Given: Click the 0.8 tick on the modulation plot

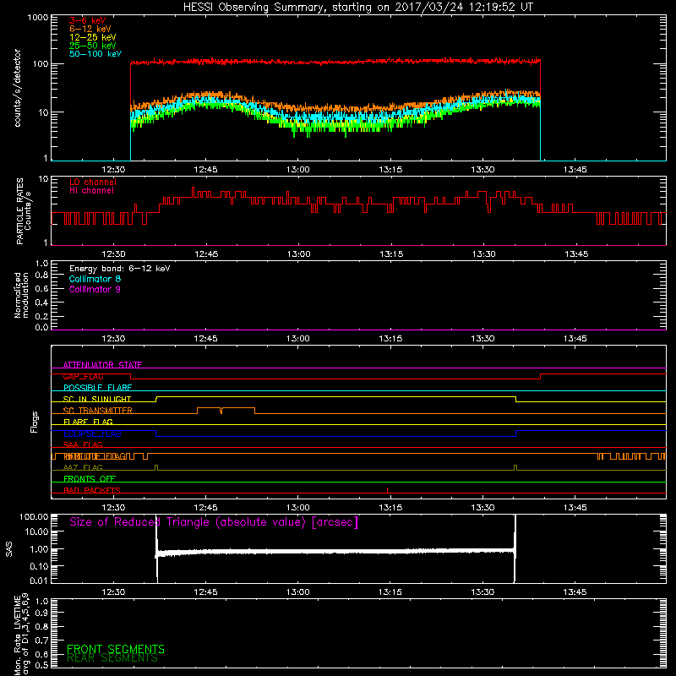Looking at the screenshot, I should coord(41,275).
